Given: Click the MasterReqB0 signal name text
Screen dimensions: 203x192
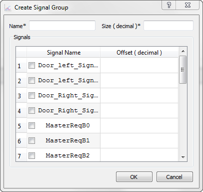Looking at the screenshot, I should click(67, 125).
